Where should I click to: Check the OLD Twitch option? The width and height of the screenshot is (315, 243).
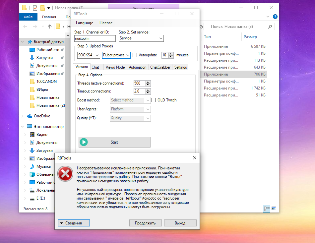coord(154,100)
